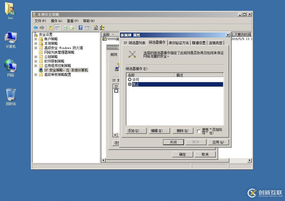Switch to the 身份验证方法 tab

[179, 43]
